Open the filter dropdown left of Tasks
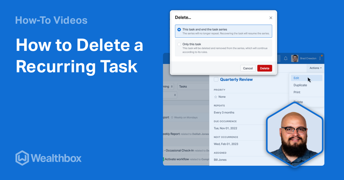344x180 pixels. tap(169, 86)
